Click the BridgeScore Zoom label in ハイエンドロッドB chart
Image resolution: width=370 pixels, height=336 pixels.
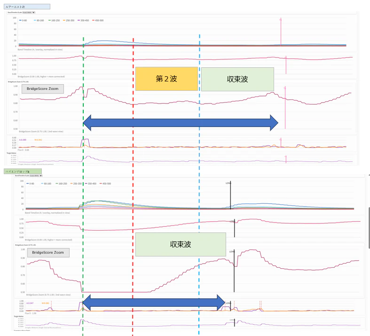[x=48, y=252]
